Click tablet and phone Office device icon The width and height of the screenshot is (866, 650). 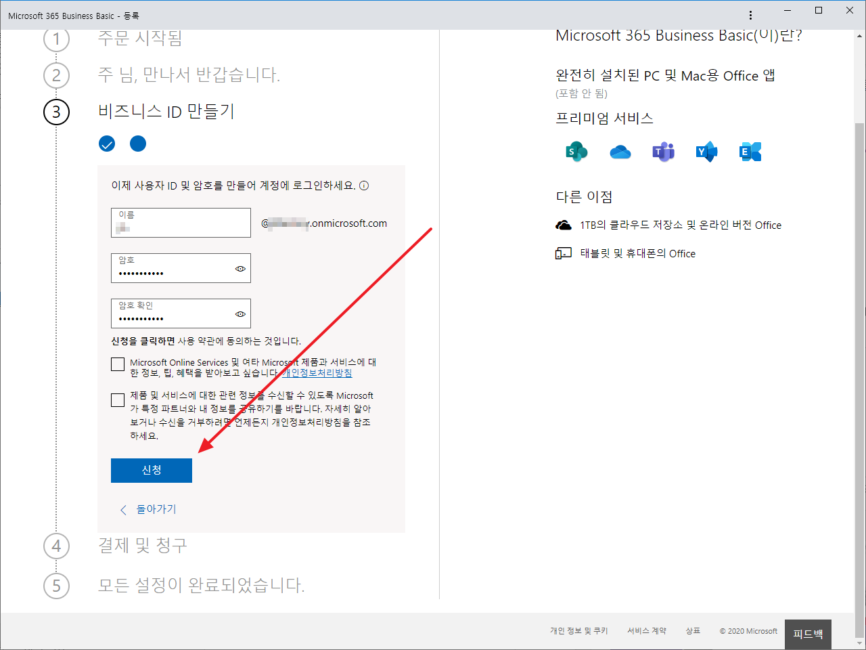pyautogui.click(x=564, y=253)
